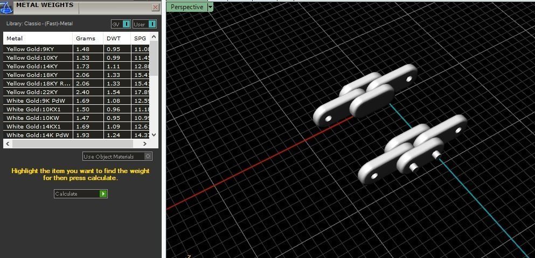Click the Library: Classic - (Fast)-Metal label
The width and height of the screenshot is (535, 258).
39,24
